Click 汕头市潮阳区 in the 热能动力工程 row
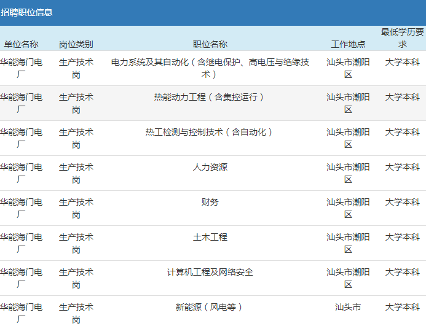This screenshot has width=426, height=326. click(348, 103)
